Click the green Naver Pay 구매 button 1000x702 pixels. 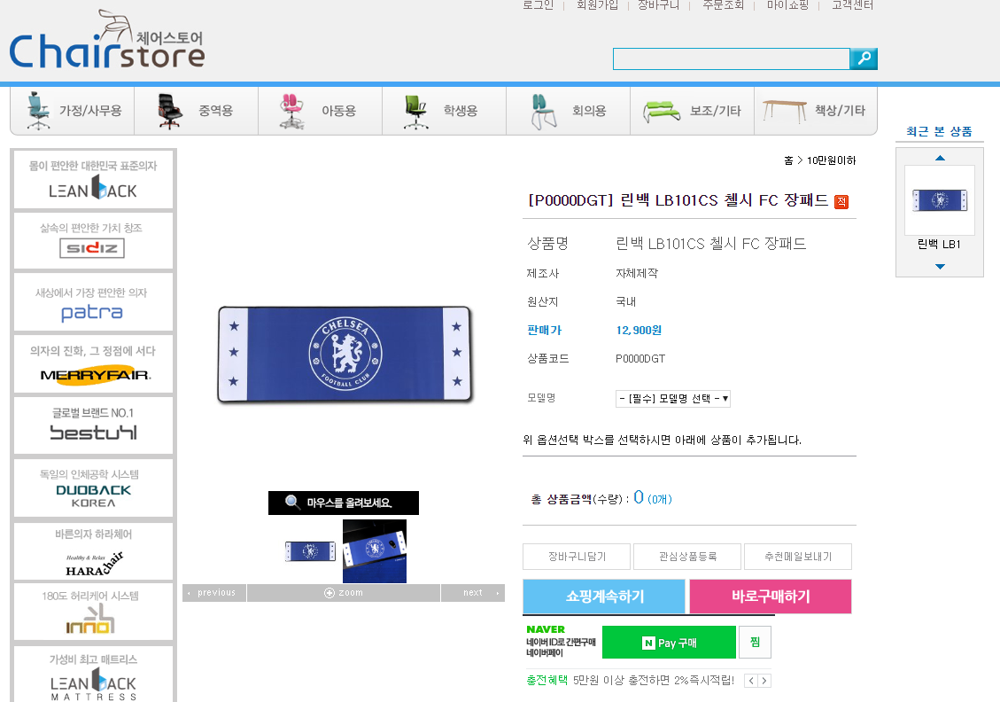pyautogui.click(x=669, y=643)
